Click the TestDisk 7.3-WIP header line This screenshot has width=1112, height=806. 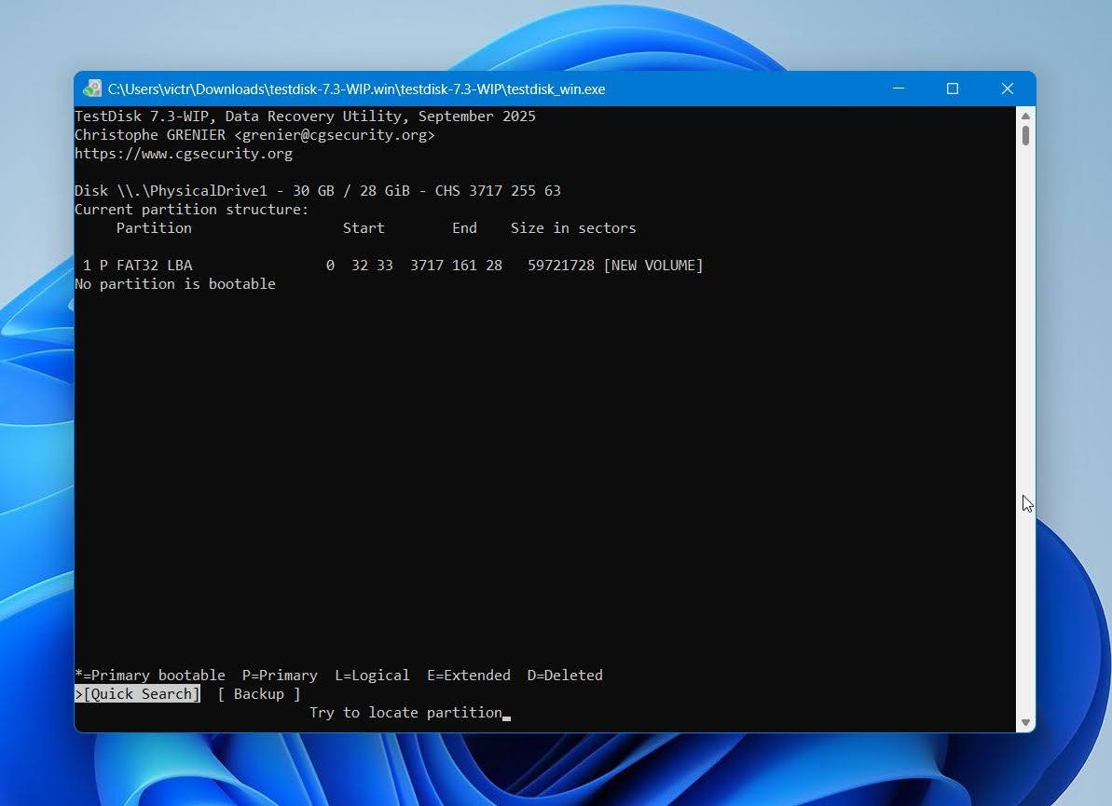tap(306, 116)
